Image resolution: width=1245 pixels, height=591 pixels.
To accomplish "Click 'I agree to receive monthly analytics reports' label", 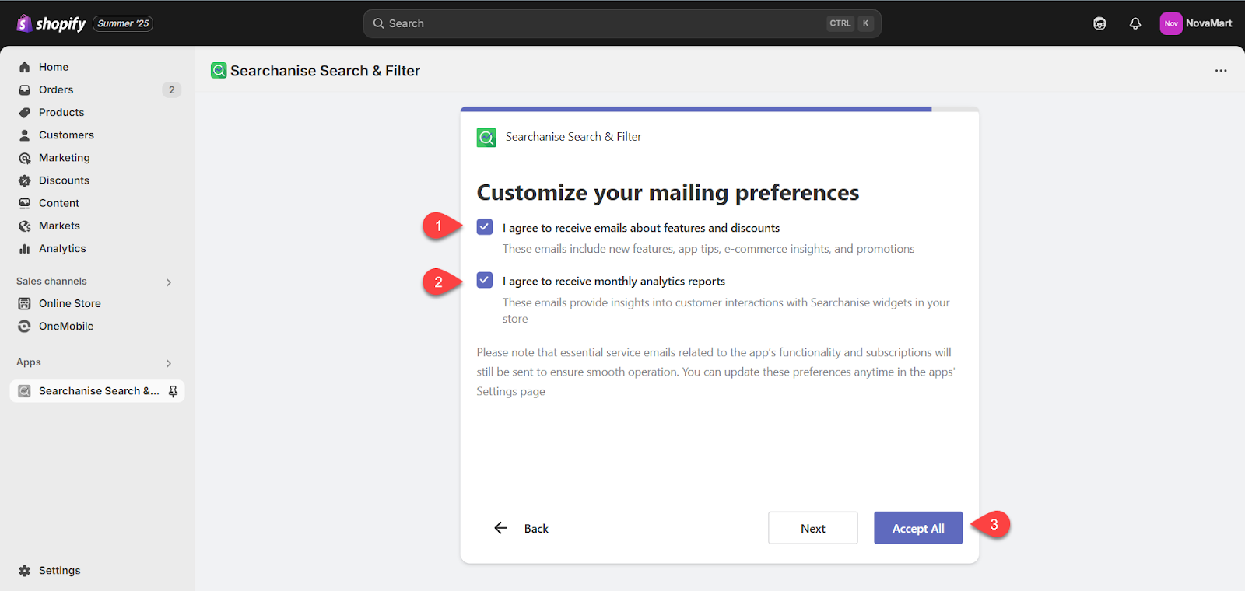I will pyautogui.click(x=614, y=281).
